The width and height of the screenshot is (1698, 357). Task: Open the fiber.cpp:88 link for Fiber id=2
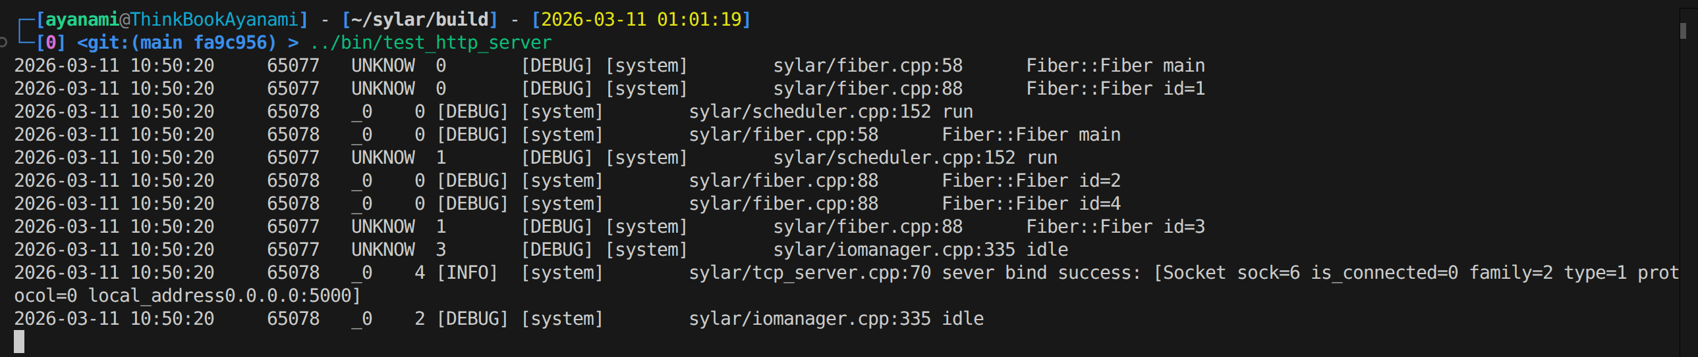[x=783, y=181]
